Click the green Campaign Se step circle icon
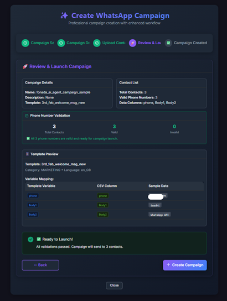 [25, 43]
